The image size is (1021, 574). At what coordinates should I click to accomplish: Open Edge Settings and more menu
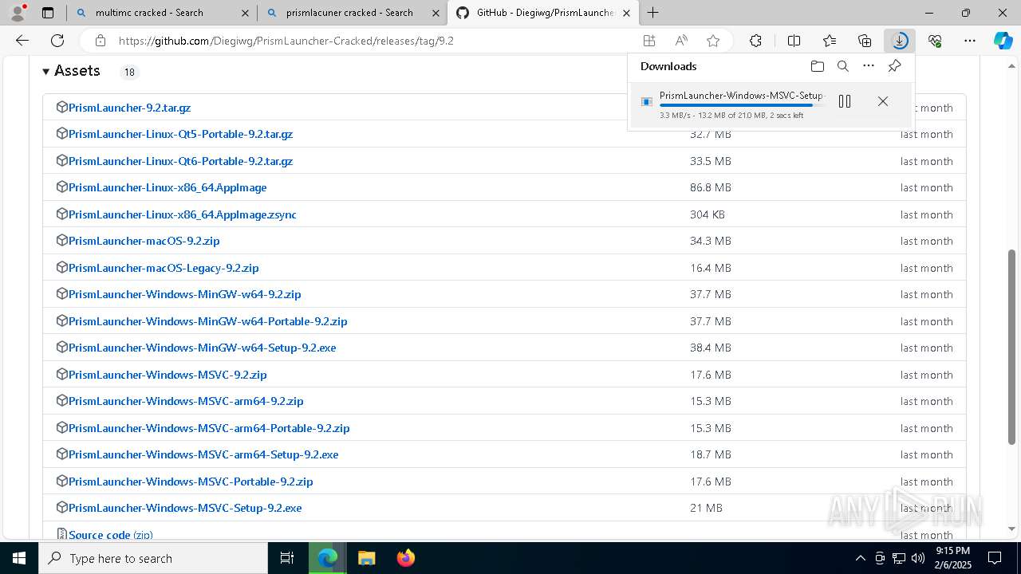click(x=970, y=41)
